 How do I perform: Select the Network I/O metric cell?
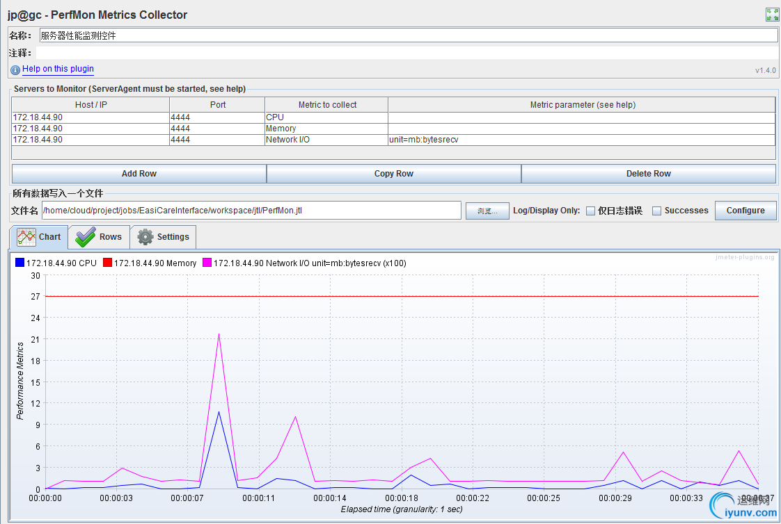tap(326, 140)
